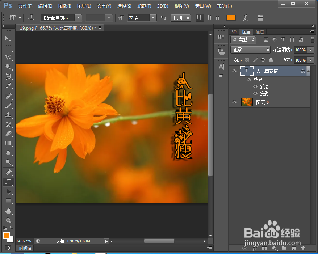Click the 描边 effect entry

[264, 86]
